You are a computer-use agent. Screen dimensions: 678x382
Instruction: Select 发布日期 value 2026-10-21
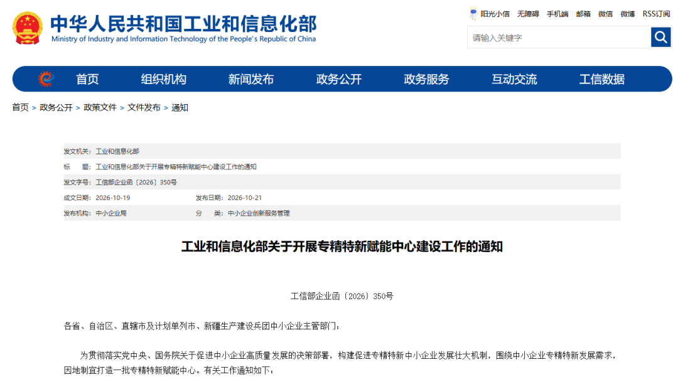tap(245, 198)
